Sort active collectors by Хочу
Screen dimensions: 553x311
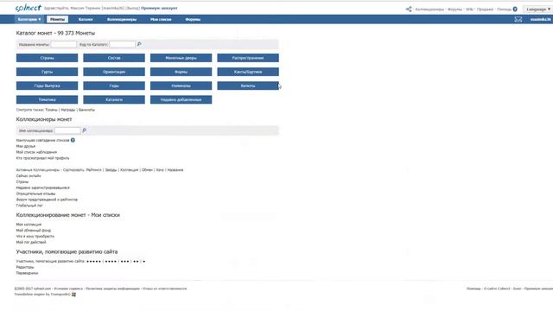160,170
